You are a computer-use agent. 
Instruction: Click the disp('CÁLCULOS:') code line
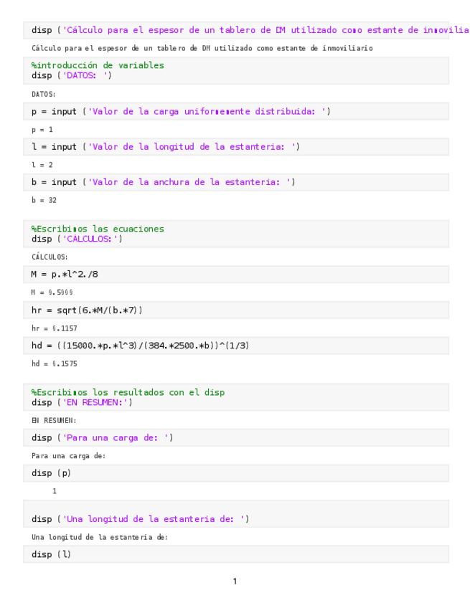pyautogui.click(x=77, y=239)
